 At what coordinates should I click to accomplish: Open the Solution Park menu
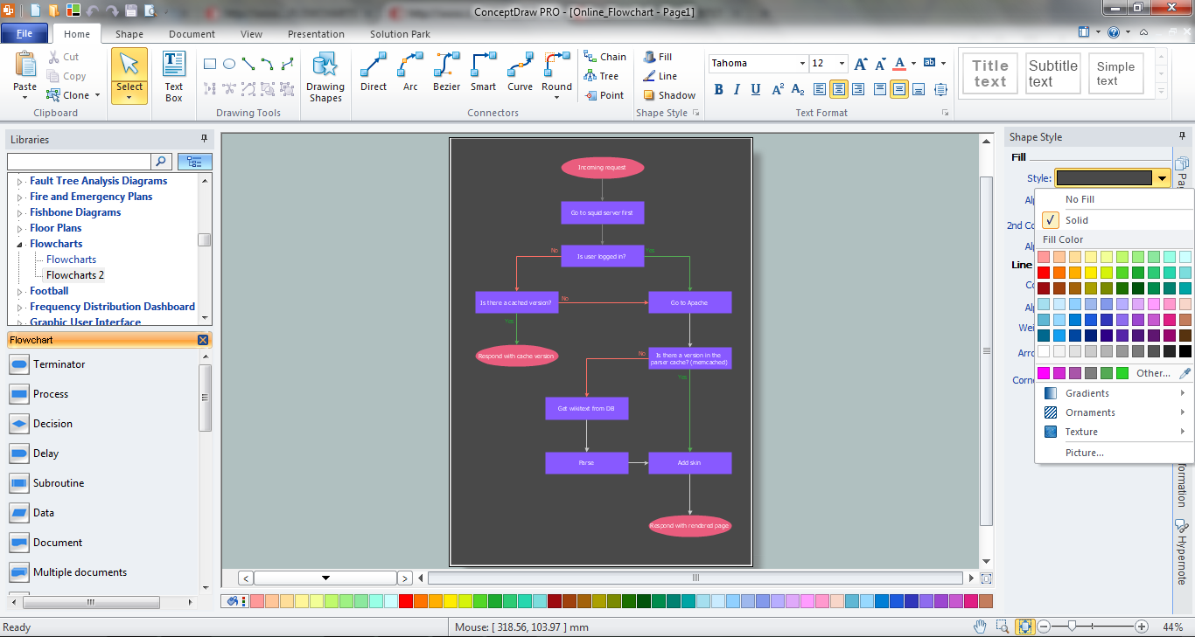coord(399,34)
